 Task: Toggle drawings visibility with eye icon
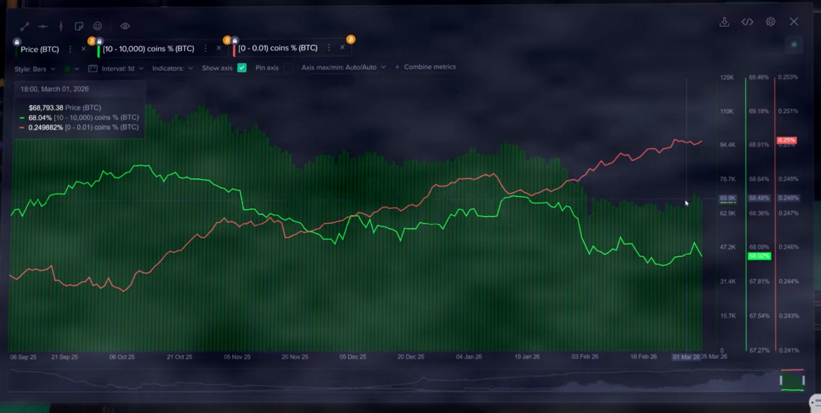[125, 26]
